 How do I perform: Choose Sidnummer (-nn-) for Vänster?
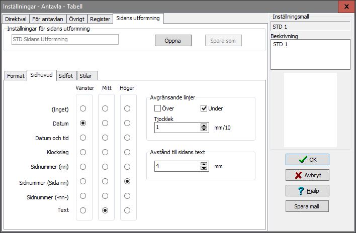[x=83, y=196]
